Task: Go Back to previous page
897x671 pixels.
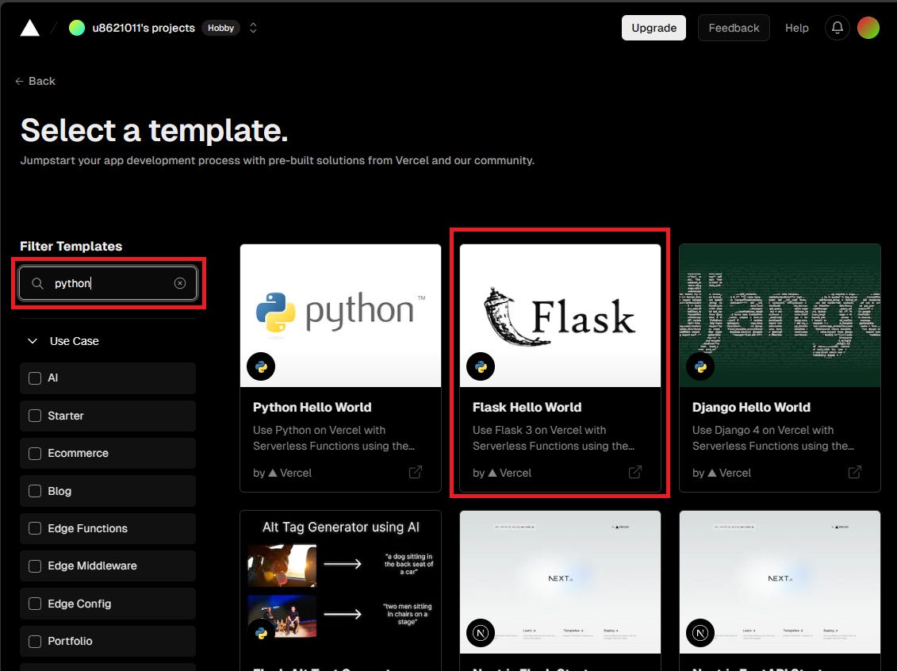Action: pyautogui.click(x=35, y=81)
